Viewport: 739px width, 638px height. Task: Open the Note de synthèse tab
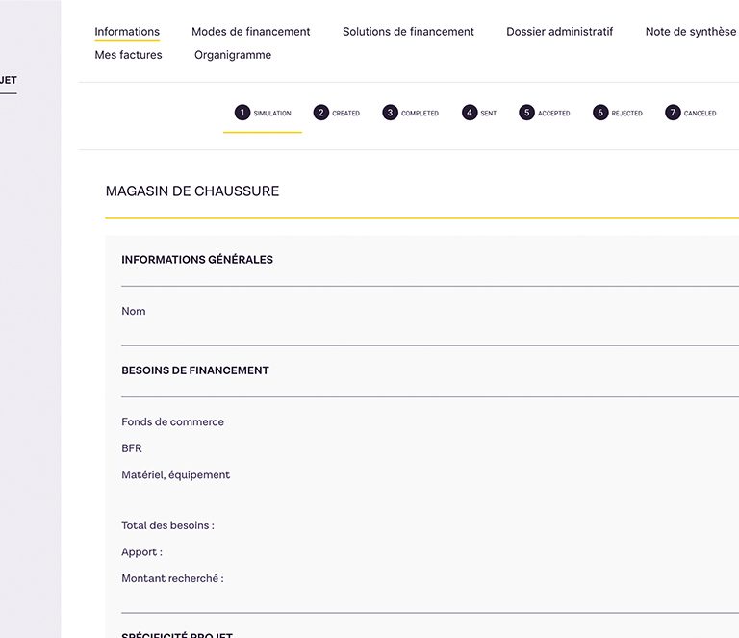(690, 32)
